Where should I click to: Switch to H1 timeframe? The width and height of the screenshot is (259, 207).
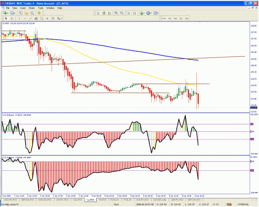click(169, 19)
